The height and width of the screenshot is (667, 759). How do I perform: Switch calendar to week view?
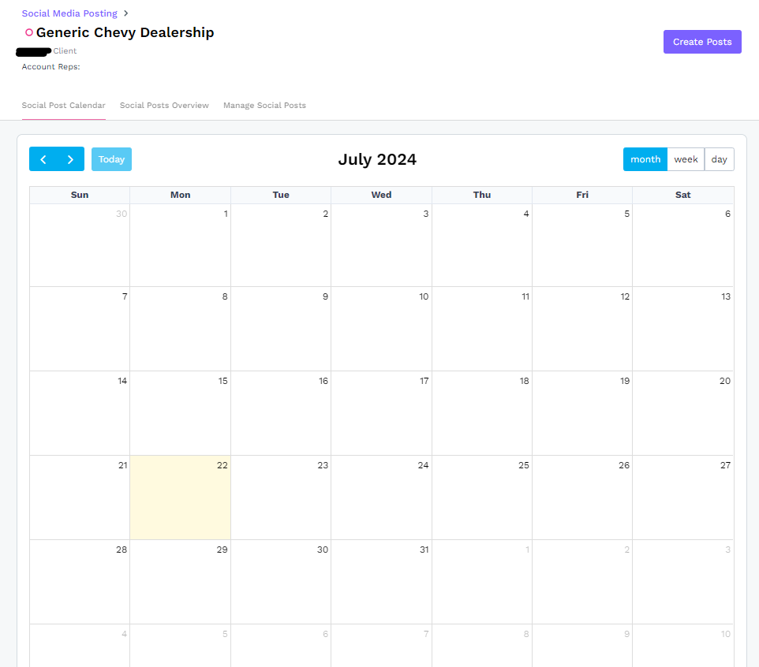pyautogui.click(x=686, y=159)
